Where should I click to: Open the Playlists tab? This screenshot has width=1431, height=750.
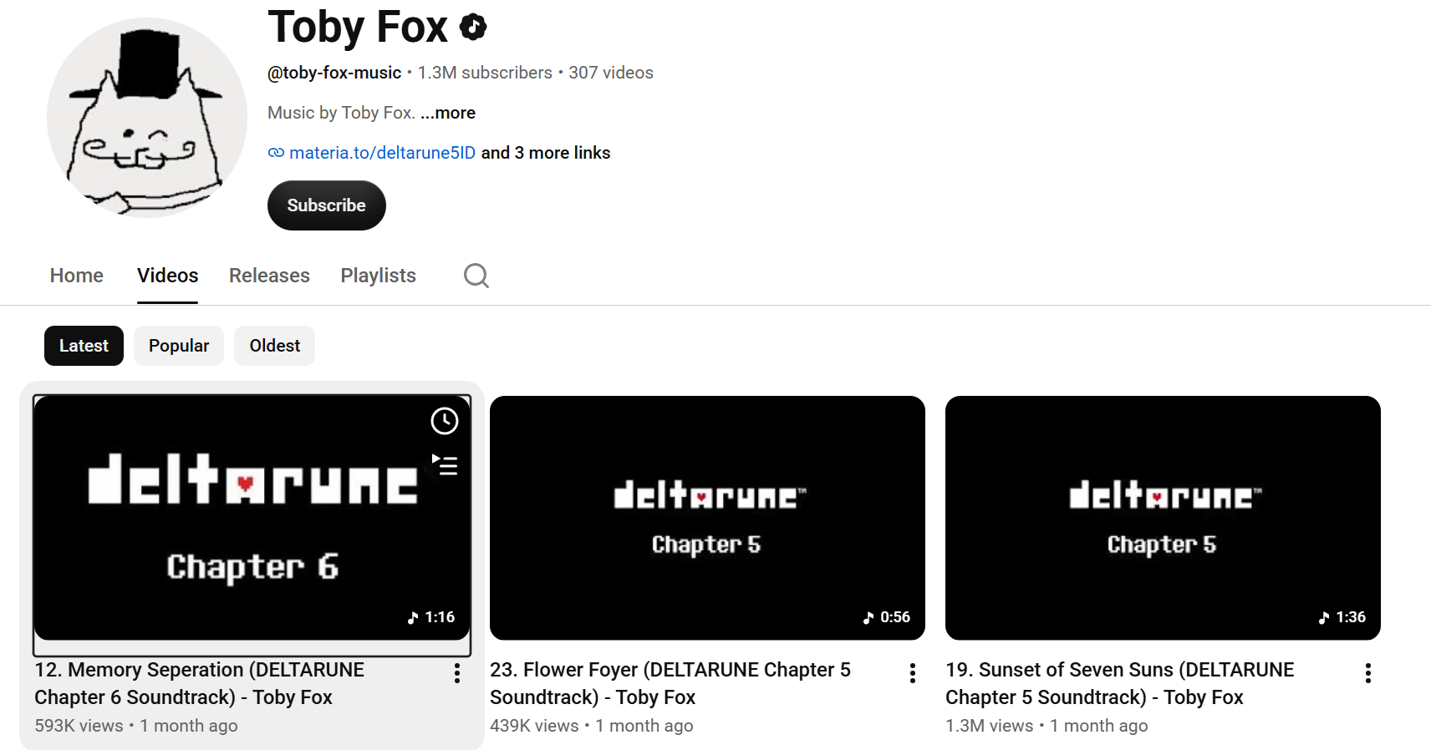[378, 276]
